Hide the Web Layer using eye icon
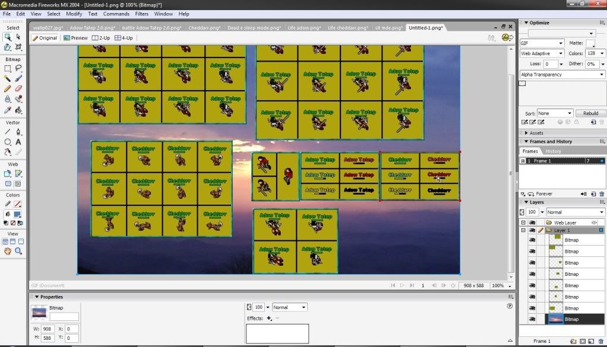 (532, 222)
